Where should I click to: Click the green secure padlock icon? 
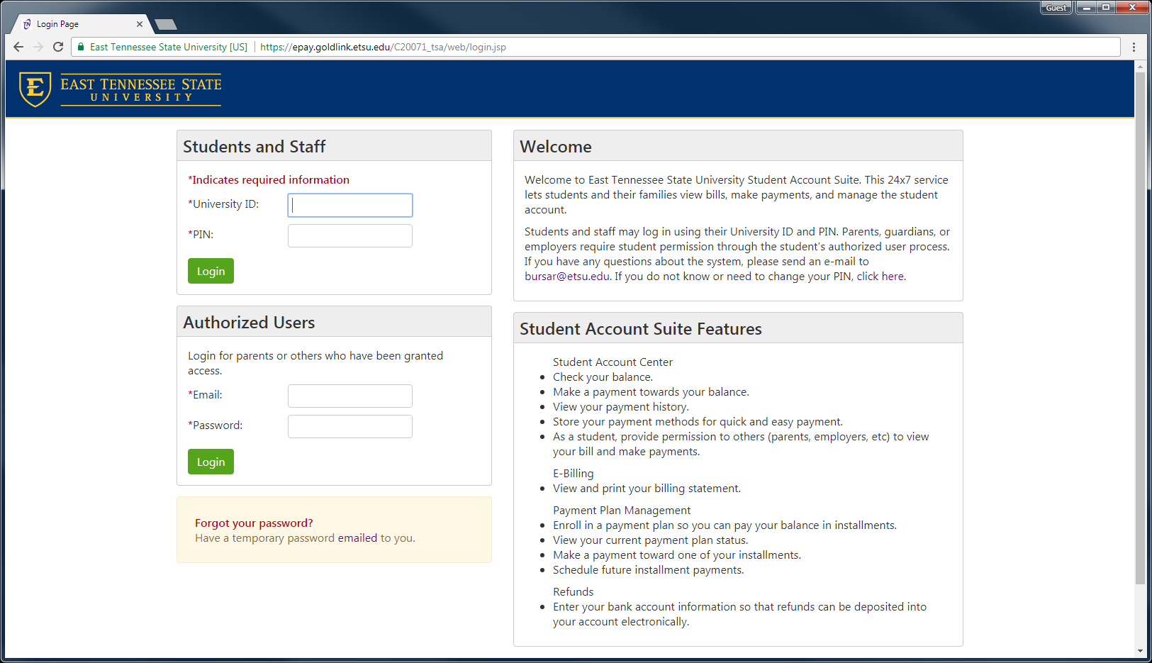pyautogui.click(x=81, y=47)
